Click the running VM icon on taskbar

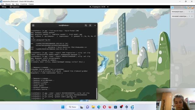(132, 107)
